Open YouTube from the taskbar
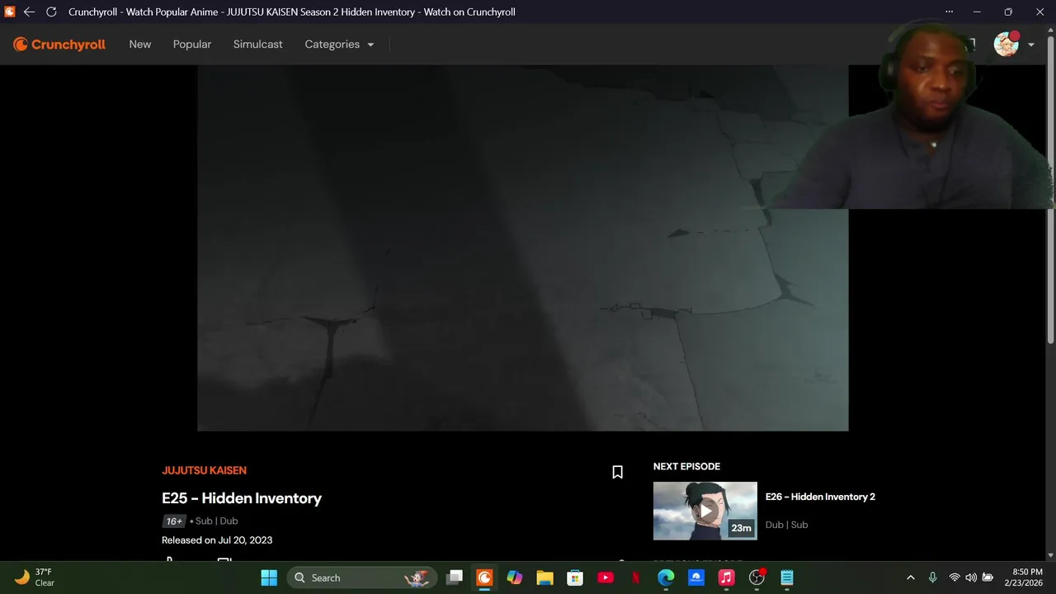1056x594 pixels. click(606, 577)
